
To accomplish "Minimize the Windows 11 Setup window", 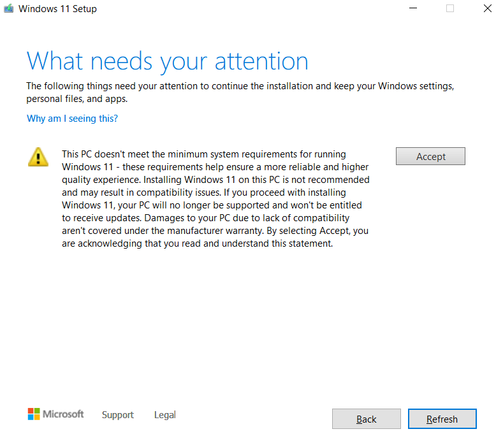I will (413, 8).
